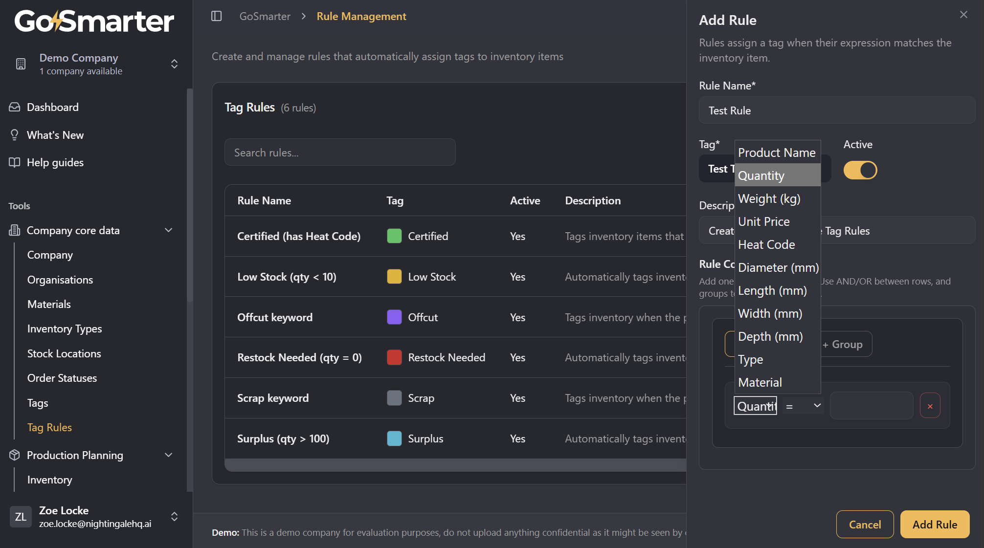Collapse the Company core data section
This screenshot has height=548, width=984.
[x=169, y=230]
